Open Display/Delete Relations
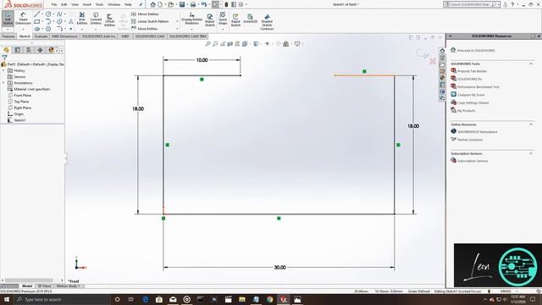This screenshot has height=305, width=542. pyautogui.click(x=192, y=19)
